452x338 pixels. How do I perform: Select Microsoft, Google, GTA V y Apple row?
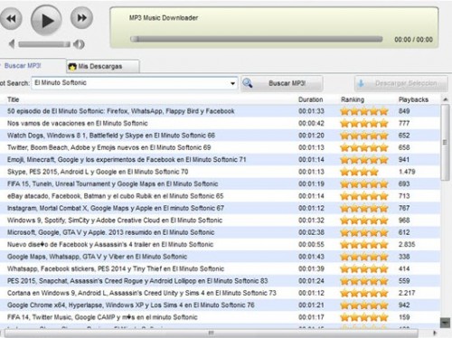tap(220, 232)
